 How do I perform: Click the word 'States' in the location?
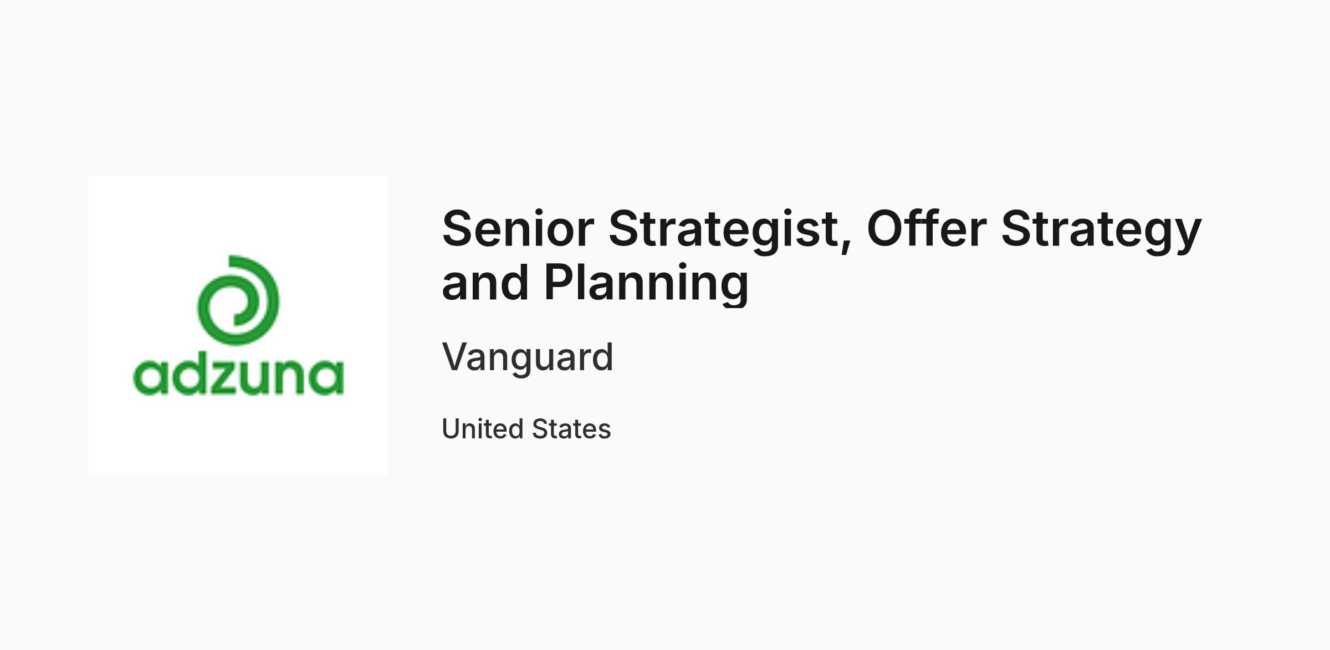point(571,429)
